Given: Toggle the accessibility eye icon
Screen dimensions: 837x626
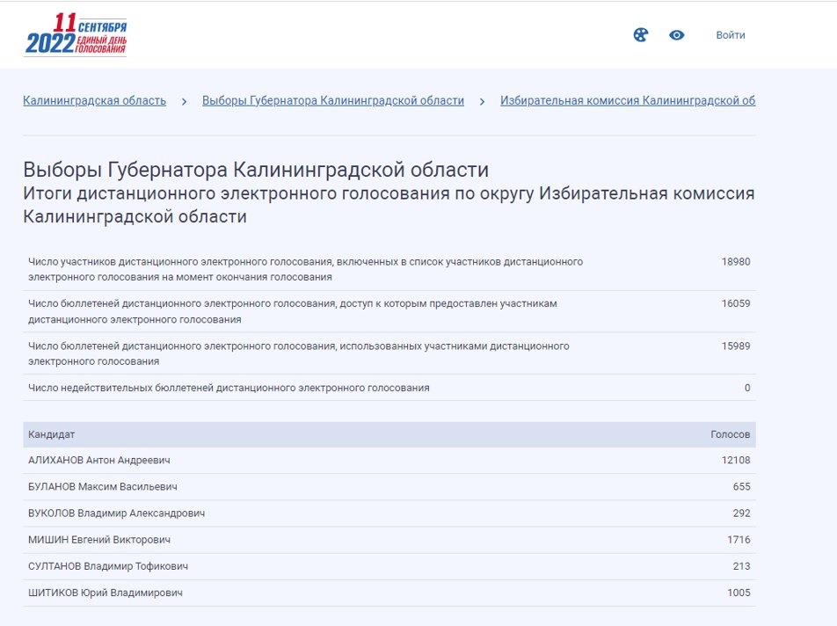Looking at the screenshot, I should click(676, 35).
